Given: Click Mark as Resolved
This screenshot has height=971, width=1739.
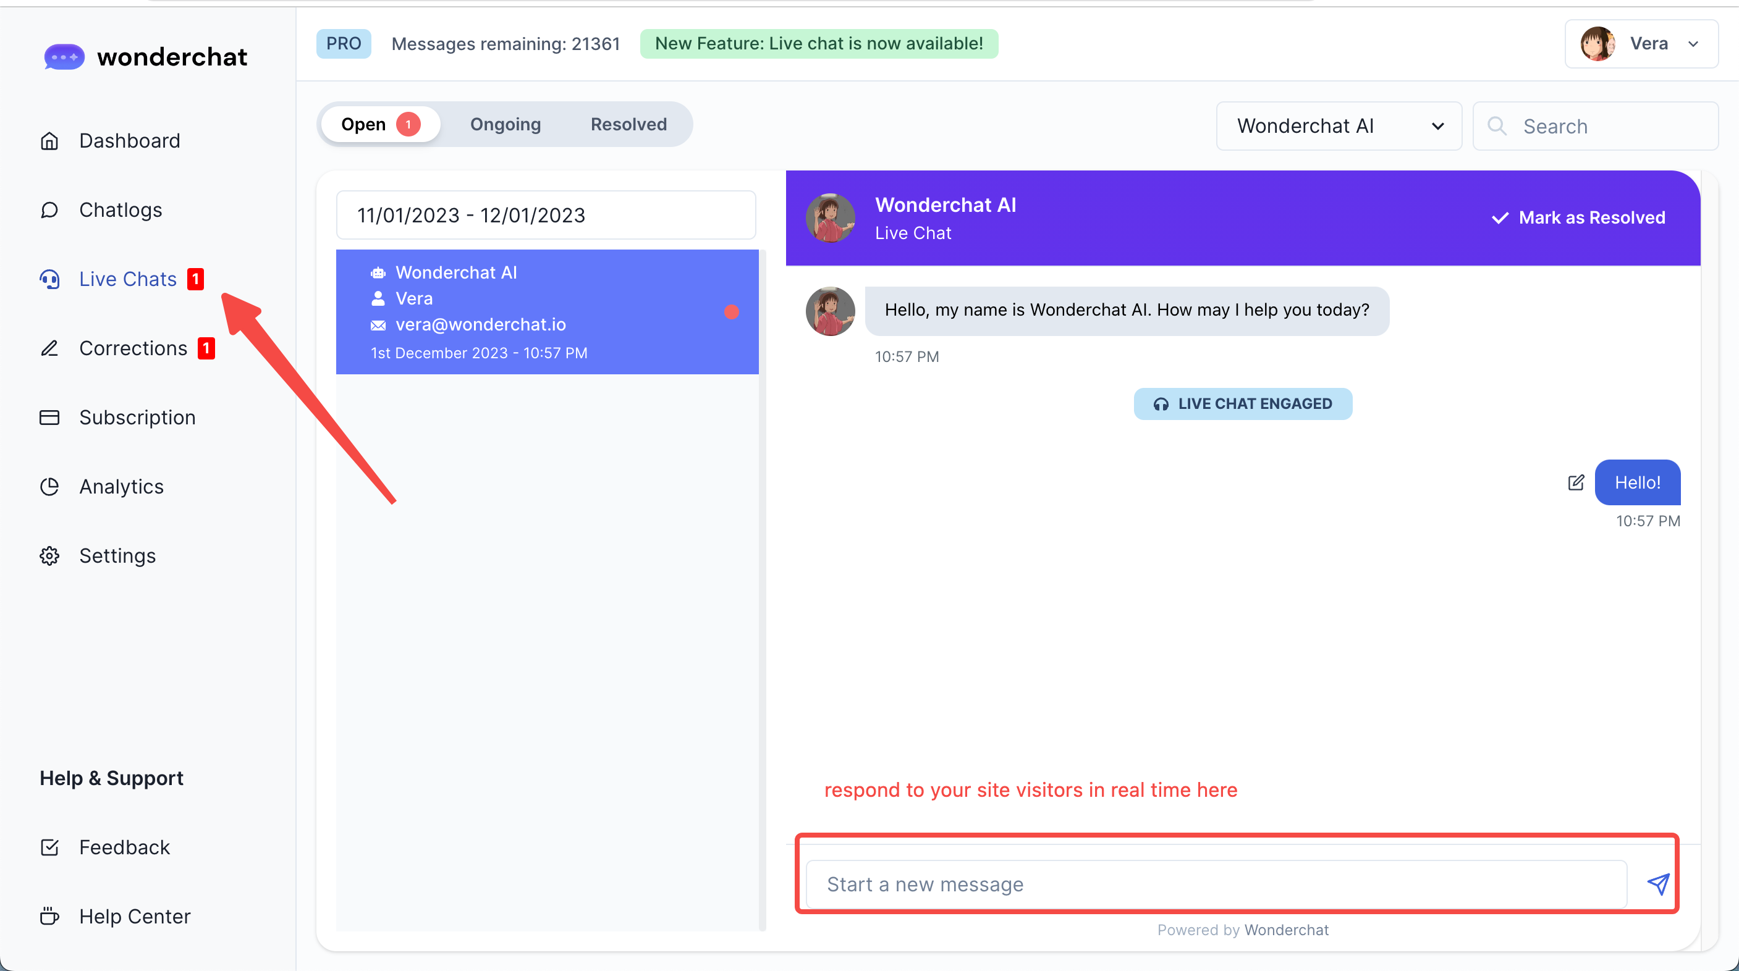Looking at the screenshot, I should click(1578, 217).
